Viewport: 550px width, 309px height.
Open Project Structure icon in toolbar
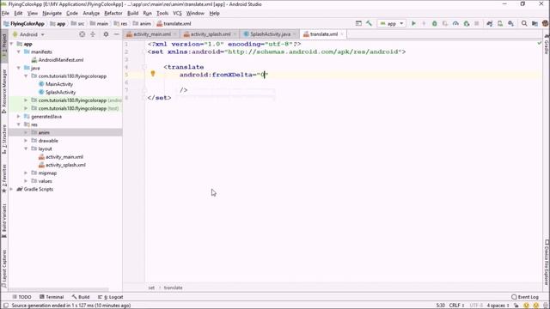(535, 23)
